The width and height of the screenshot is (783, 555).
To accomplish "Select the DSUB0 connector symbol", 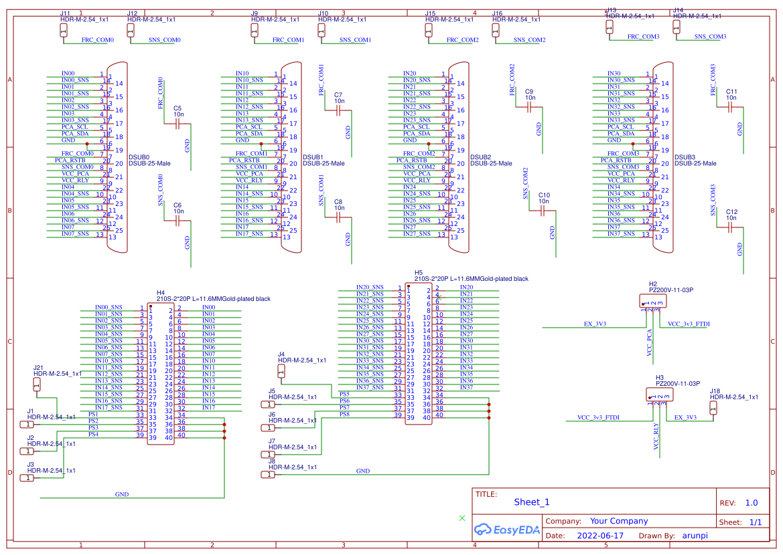I will coord(117,157).
